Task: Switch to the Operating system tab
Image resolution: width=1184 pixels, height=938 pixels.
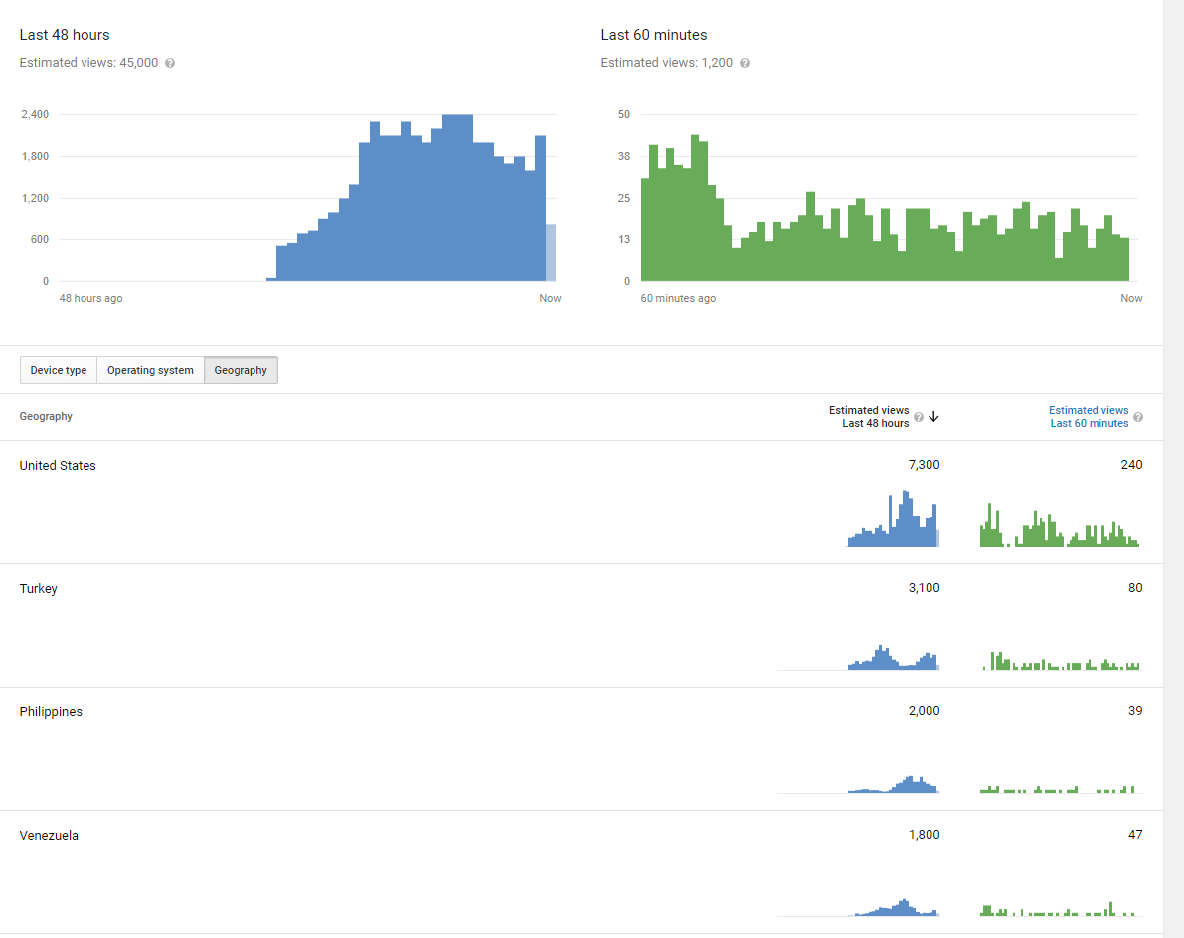Action: tap(150, 370)
